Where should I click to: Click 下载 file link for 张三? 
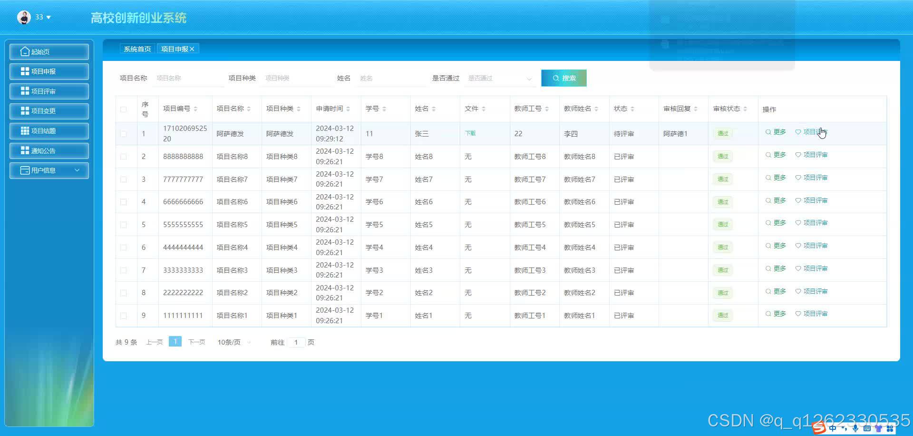[x=470, y=133]
